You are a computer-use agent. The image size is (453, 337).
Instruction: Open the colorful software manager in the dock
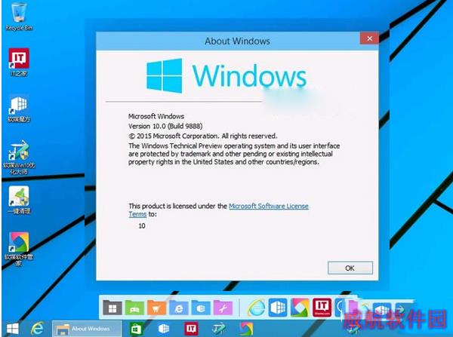(300, 308)
